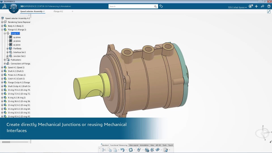The height and width of the screenshot is (153, 272).
Task: Click the plus add icon in top bar
Action: [x=256, y=6]
